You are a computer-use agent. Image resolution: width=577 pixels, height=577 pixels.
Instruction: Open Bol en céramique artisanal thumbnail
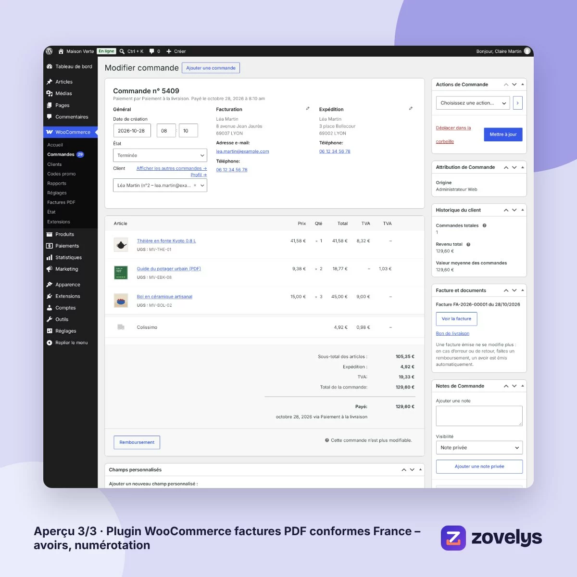tap(121, 301)
